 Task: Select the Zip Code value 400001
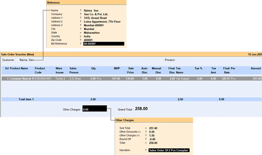click(x=88, y=40)
